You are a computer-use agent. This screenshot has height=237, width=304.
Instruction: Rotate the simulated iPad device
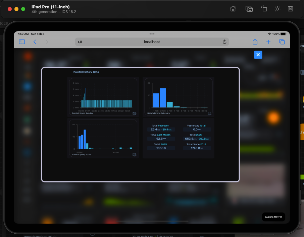pos(264,9)
